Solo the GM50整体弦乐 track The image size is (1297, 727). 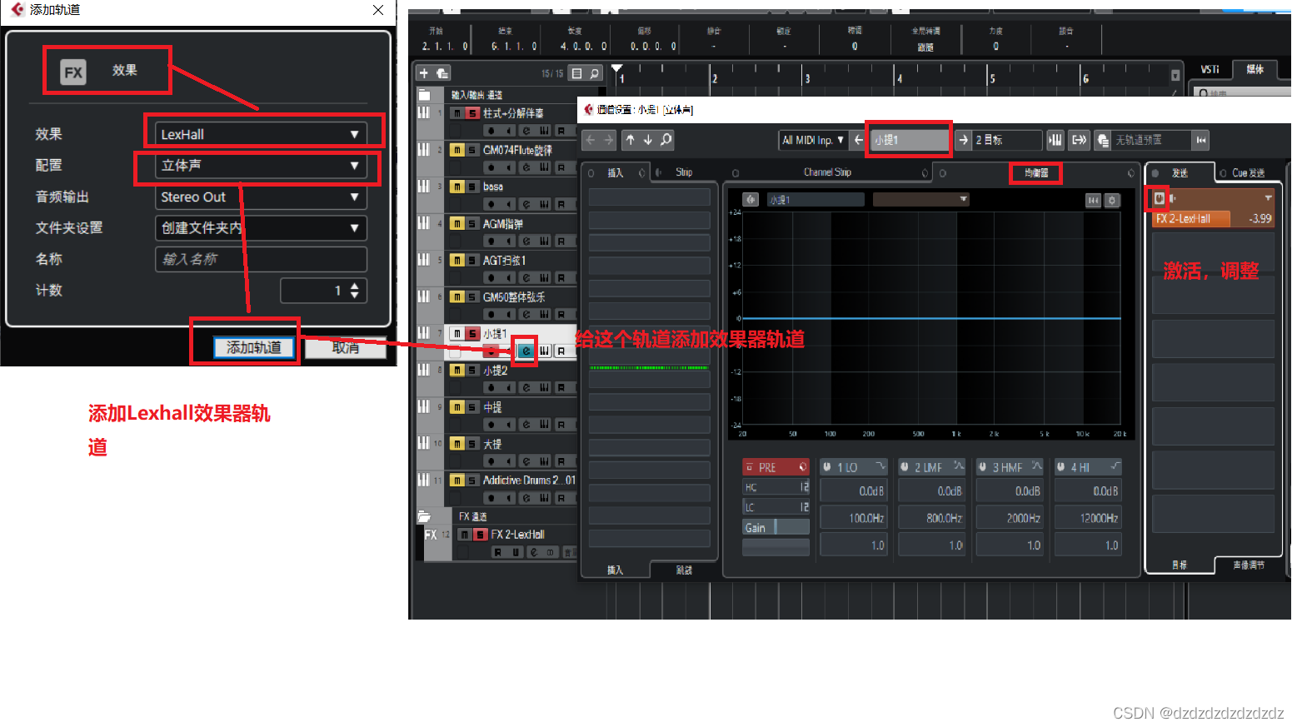[x=472, y=296]
